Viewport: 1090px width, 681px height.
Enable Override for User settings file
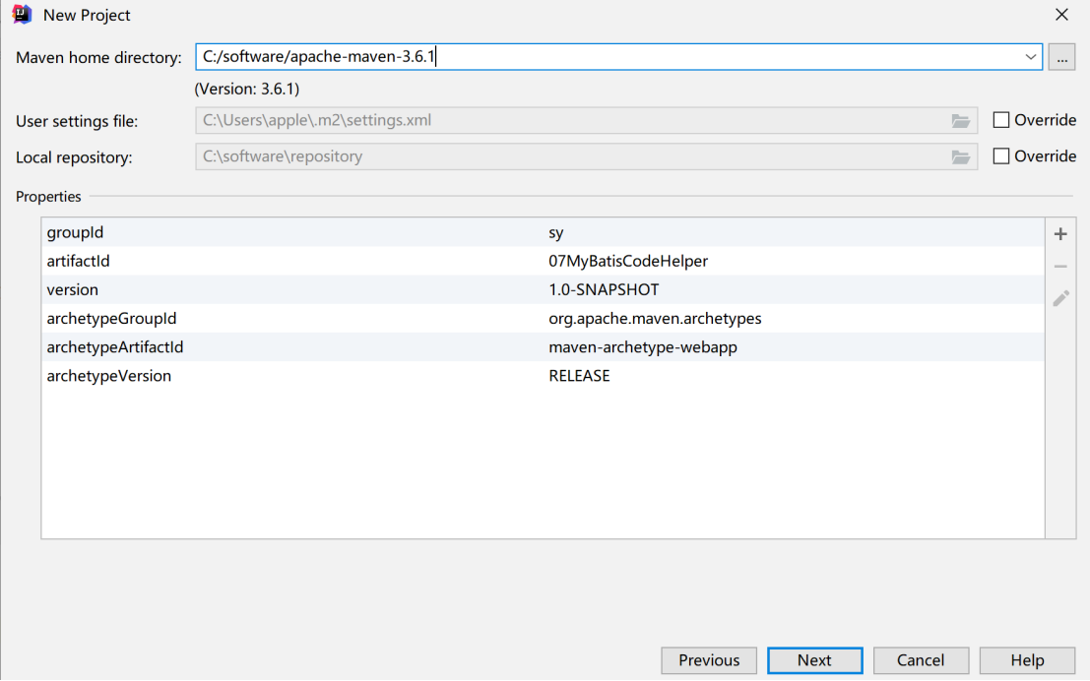click(1001, 120)
